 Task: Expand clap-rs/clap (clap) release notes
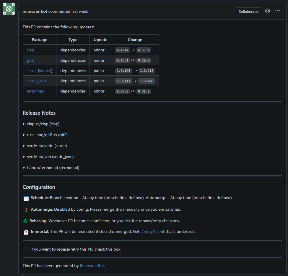(x=41, y=124)
